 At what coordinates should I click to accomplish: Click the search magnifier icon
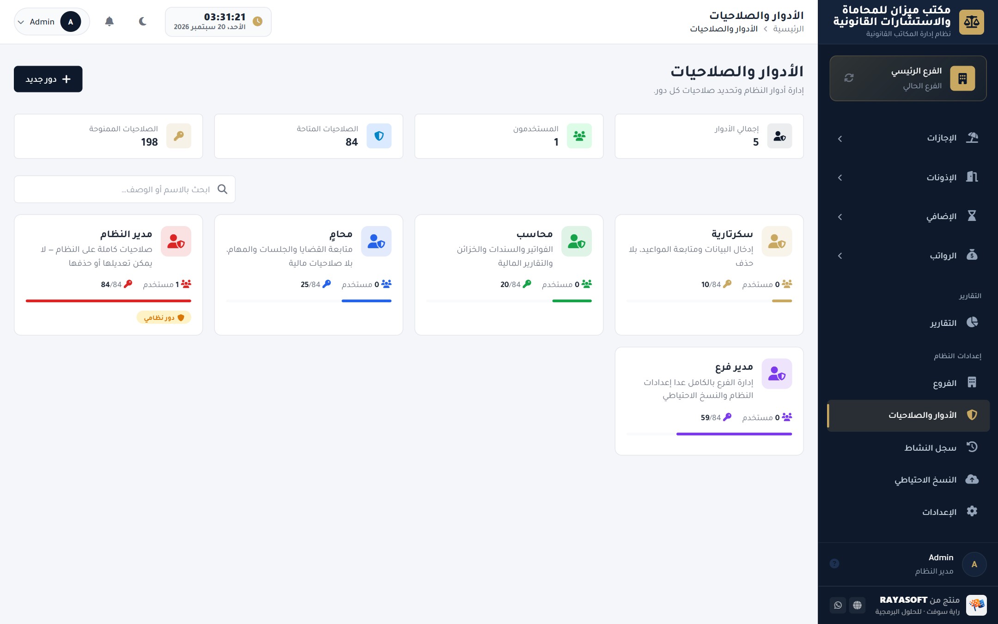click(222, 189)
